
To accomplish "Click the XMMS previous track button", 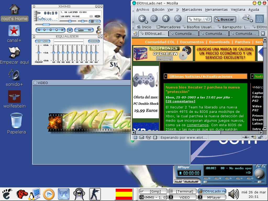I will pyautogui.click(x=39, y=30).
